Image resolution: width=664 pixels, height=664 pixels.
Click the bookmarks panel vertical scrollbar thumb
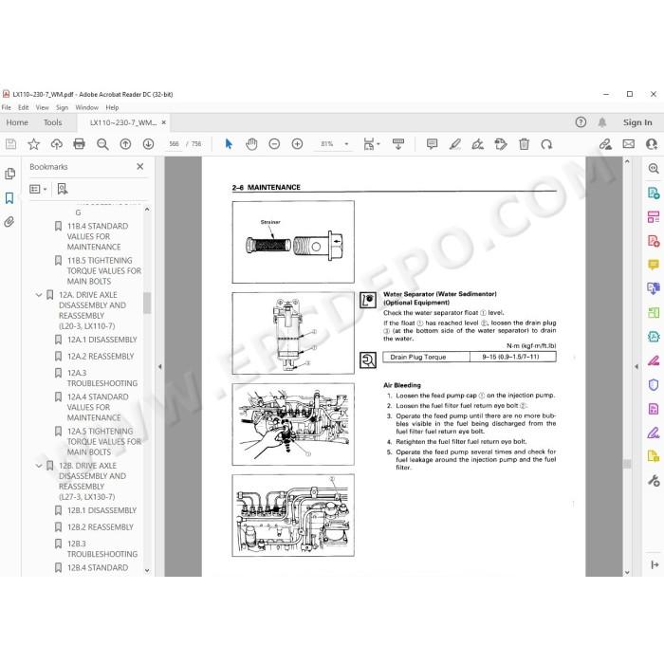coord(147,303)
